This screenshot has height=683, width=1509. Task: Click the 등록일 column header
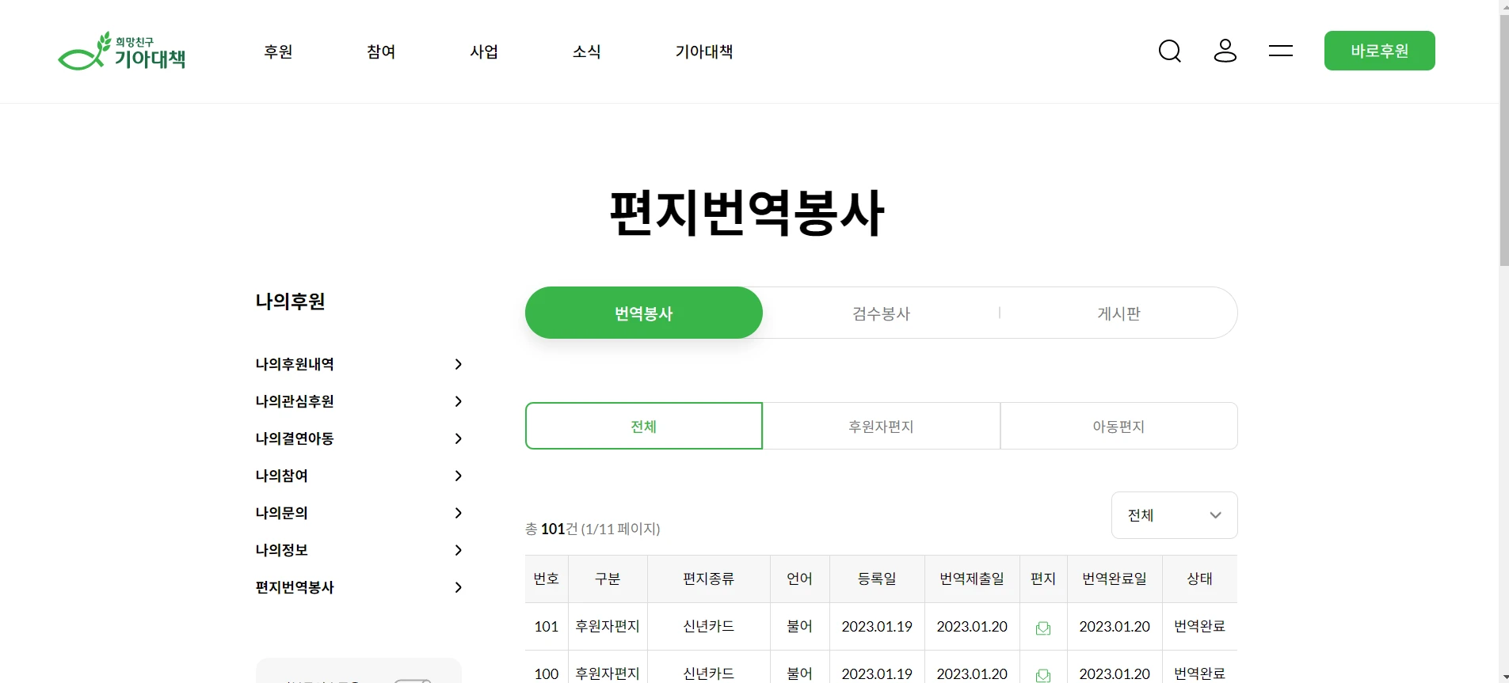(877, 579)
